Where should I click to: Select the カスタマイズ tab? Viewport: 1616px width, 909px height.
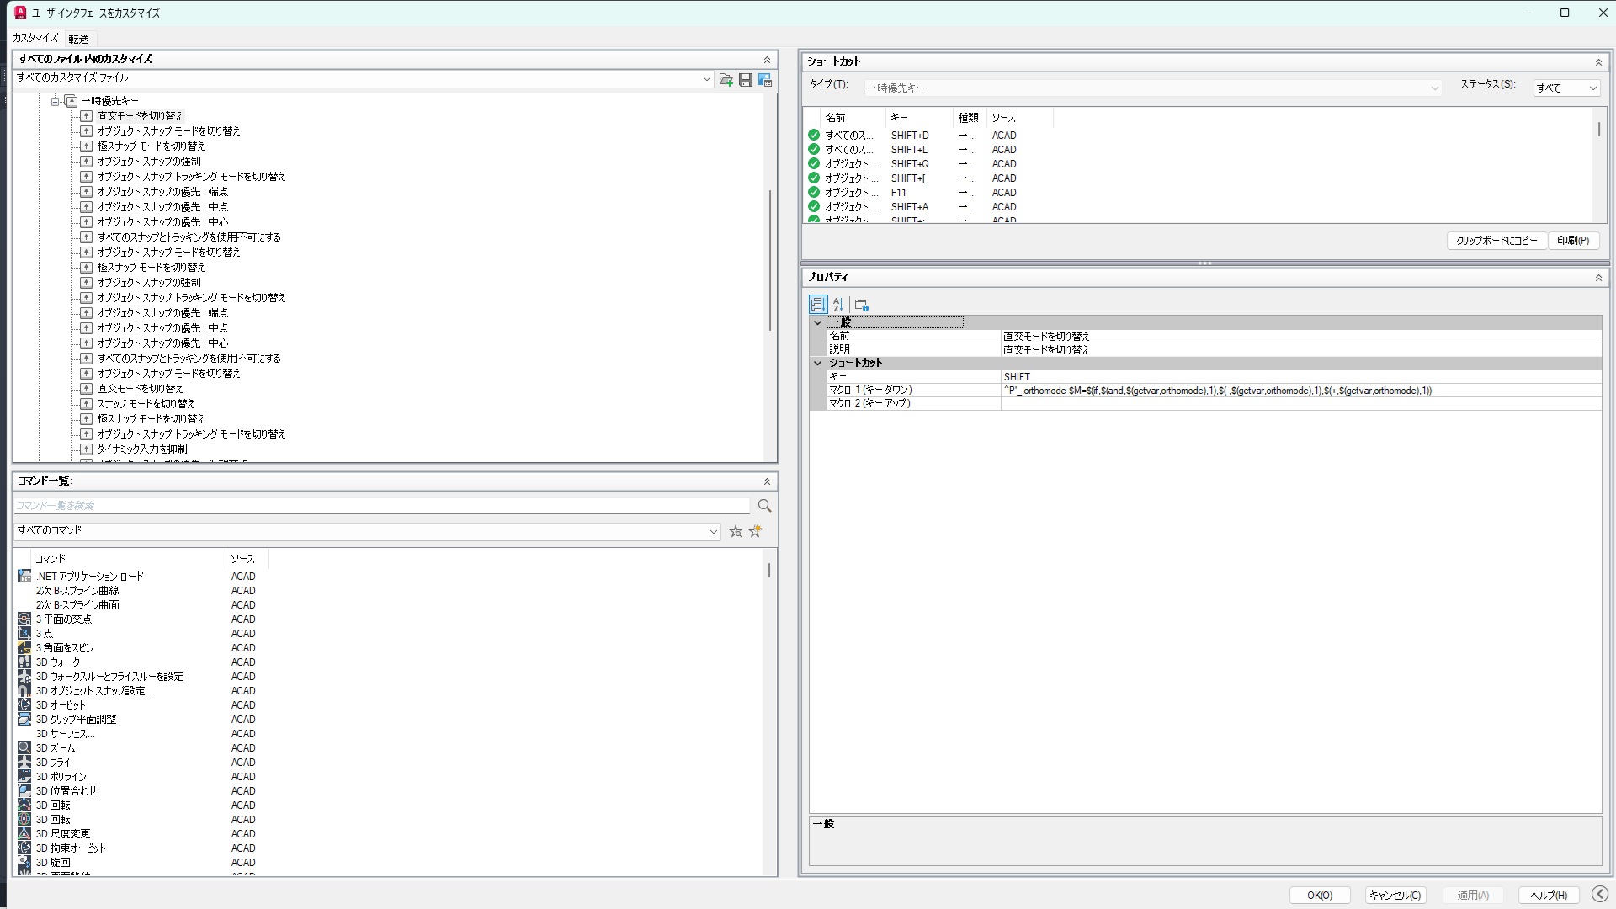35,39
